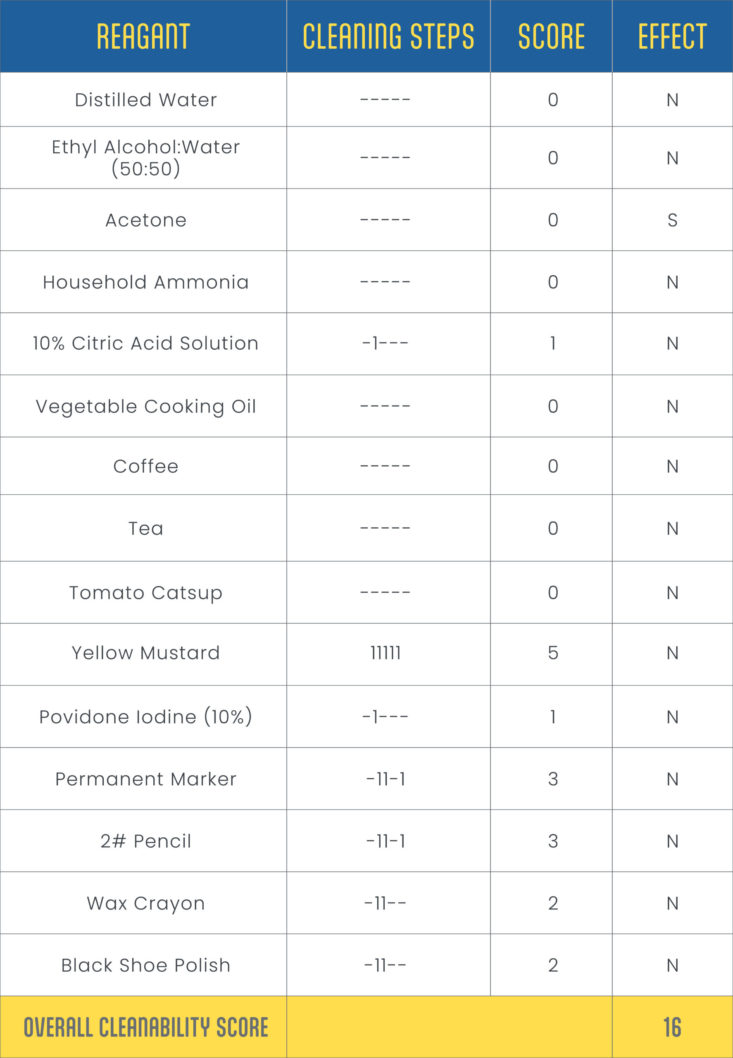This screenshot has height=1058, width=733.
Task: Click the score 5 for Yellow Mustard
Action: [553, 653]
